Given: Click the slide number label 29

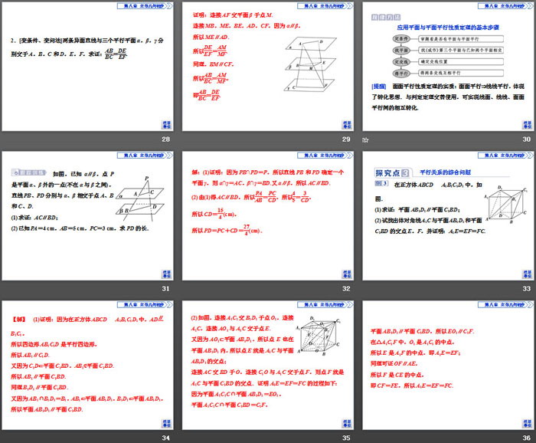Looking at the screenshot, I should (346, 139).
